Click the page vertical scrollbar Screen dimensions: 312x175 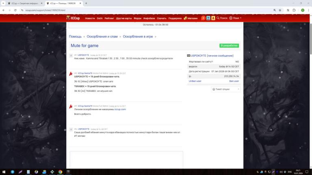pyautogui.click(x=311, y=39)
